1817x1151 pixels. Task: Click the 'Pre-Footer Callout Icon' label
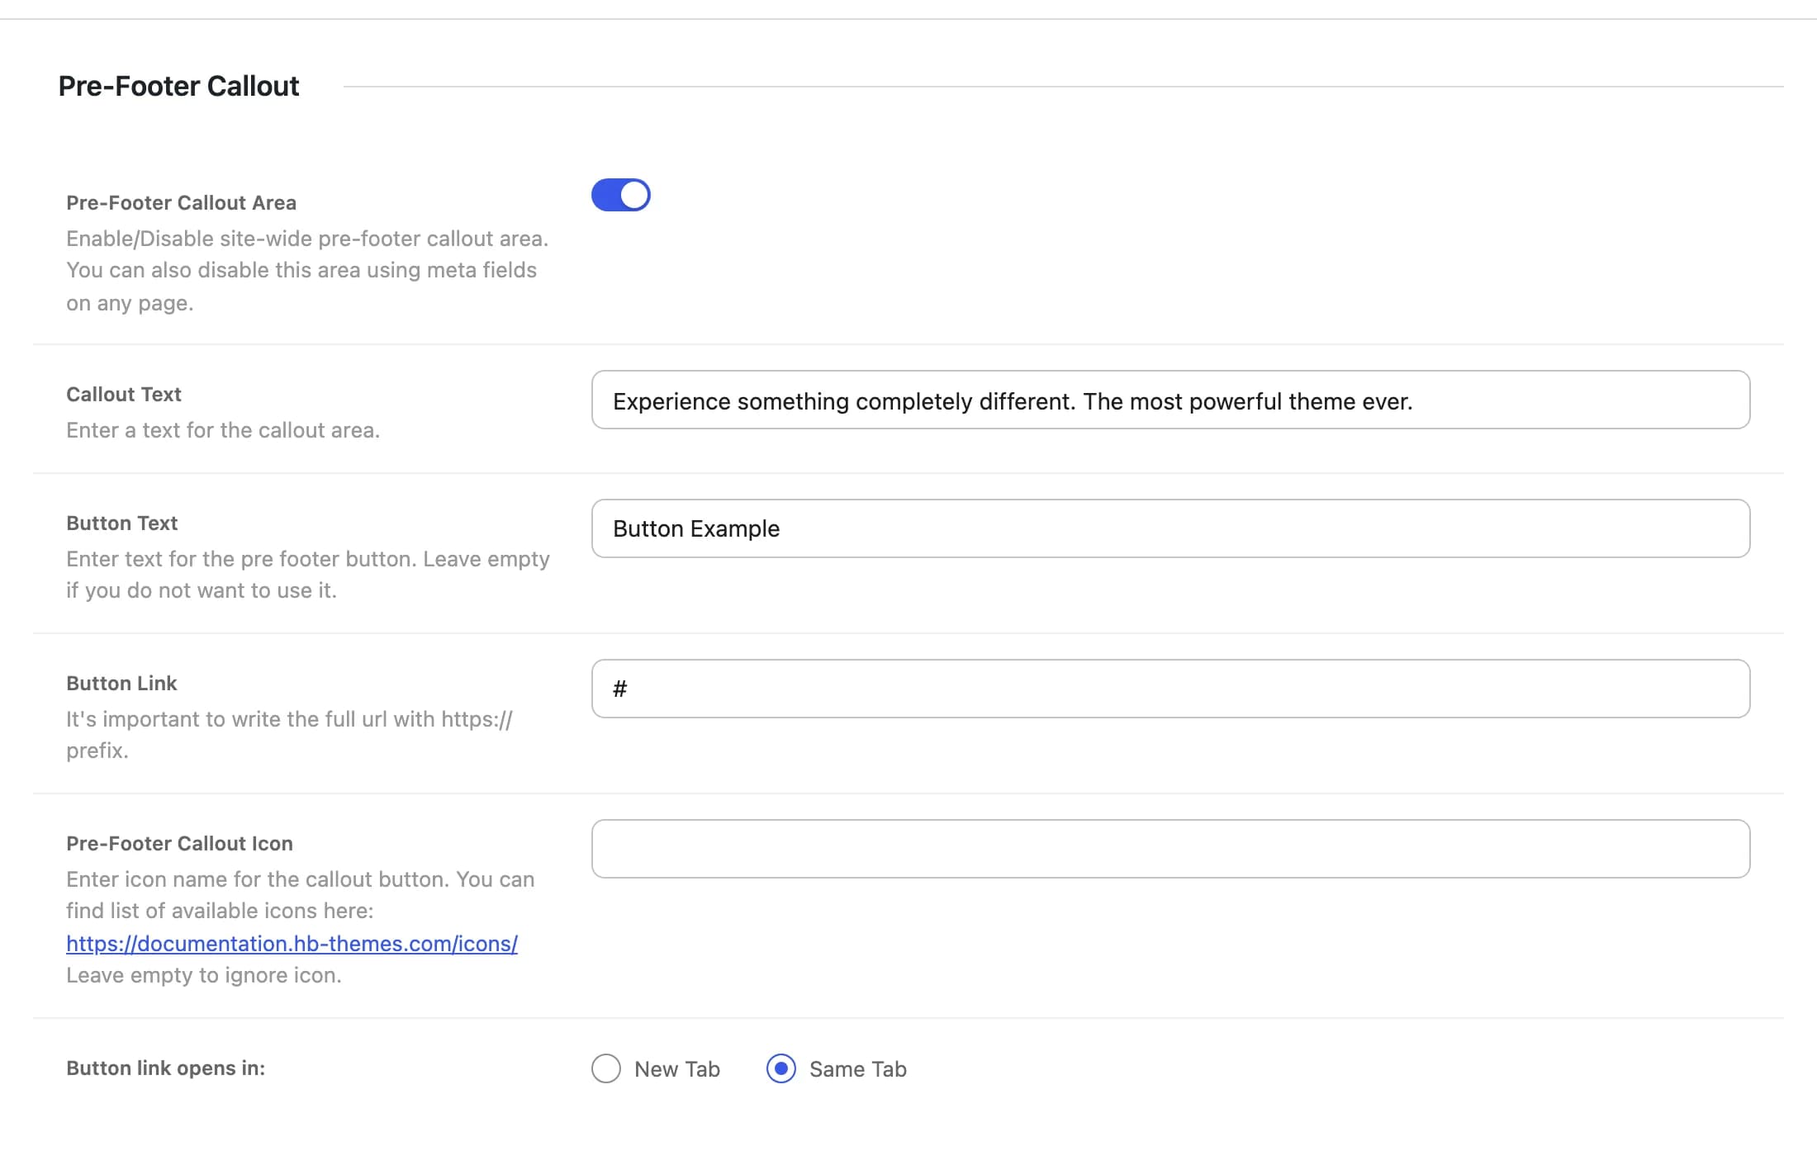179,843
